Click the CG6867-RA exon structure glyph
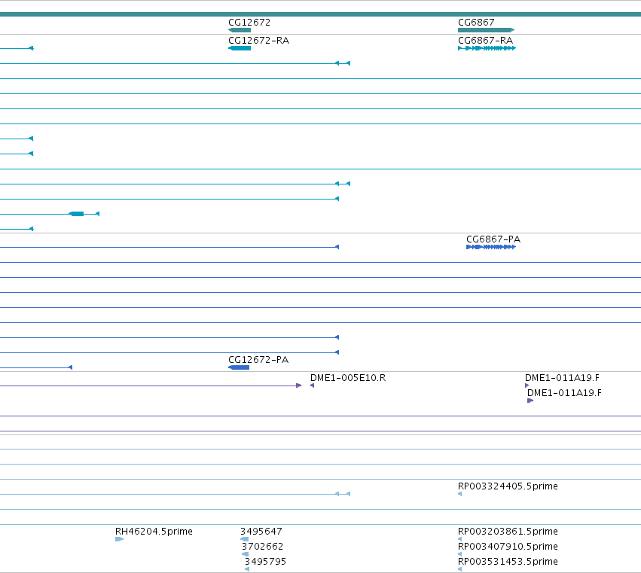The height and width of the screenshot is (573, 641). 487,48
